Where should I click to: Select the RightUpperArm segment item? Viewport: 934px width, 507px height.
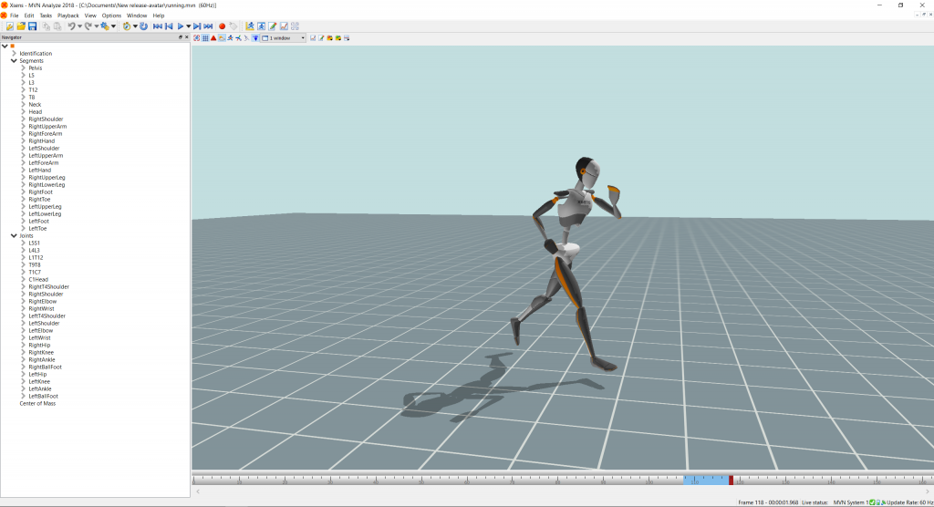pos(47,127)
